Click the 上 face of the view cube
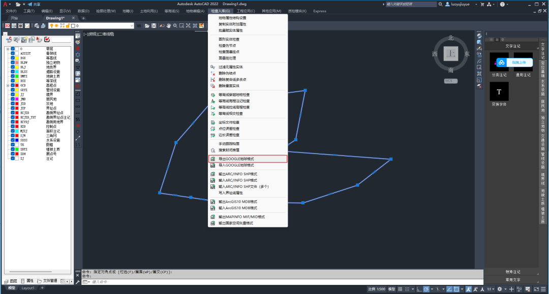 coord(451,54)
